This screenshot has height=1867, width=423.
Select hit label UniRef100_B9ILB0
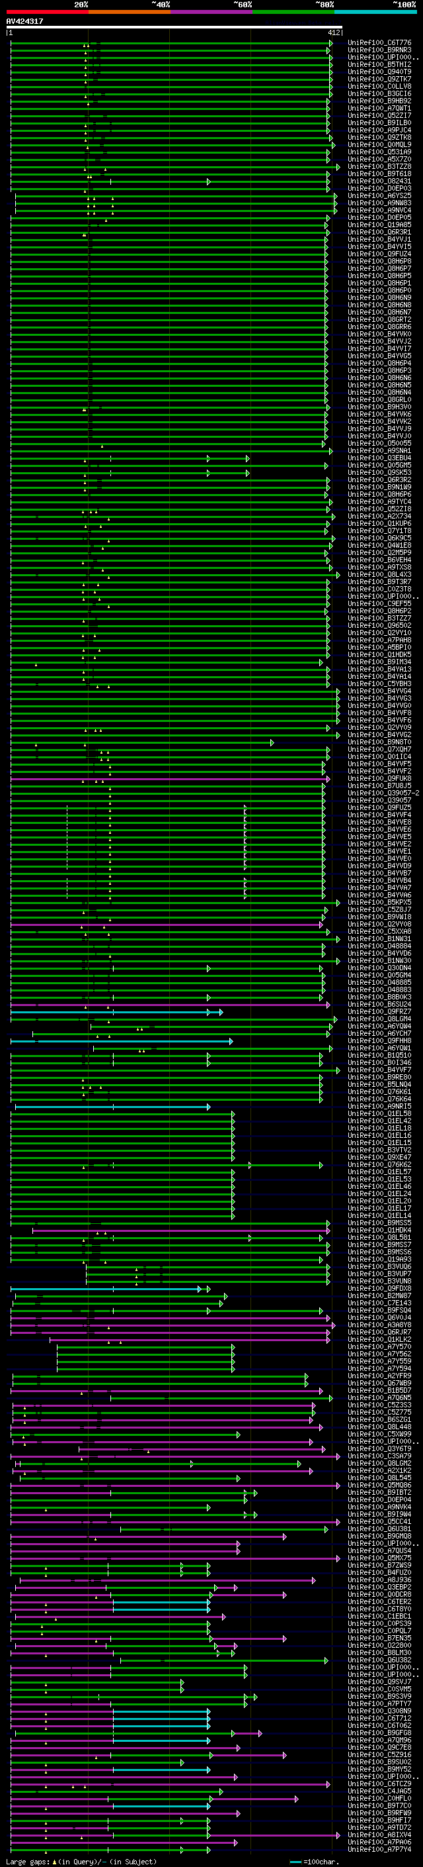click(379, 123)
